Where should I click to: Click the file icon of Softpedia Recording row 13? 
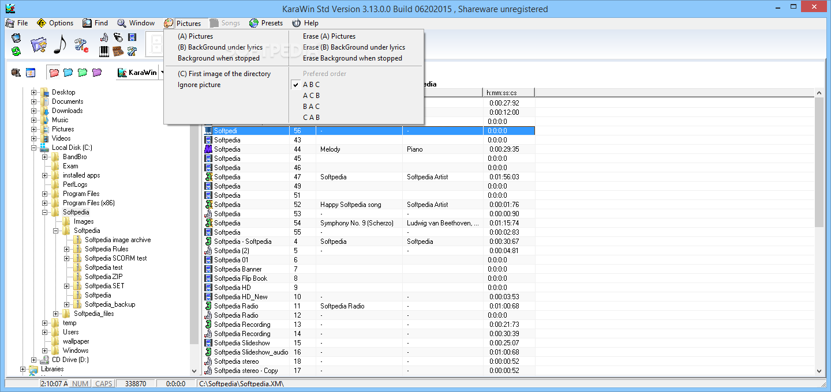208,325
